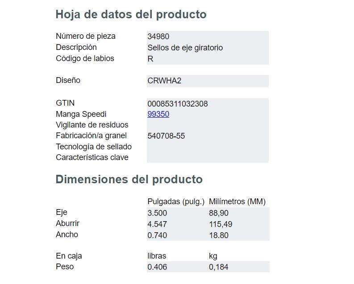This screenshot has height=284, width=354.
Task: Click the weight in kg 0,184
Action: pos(219,267)
